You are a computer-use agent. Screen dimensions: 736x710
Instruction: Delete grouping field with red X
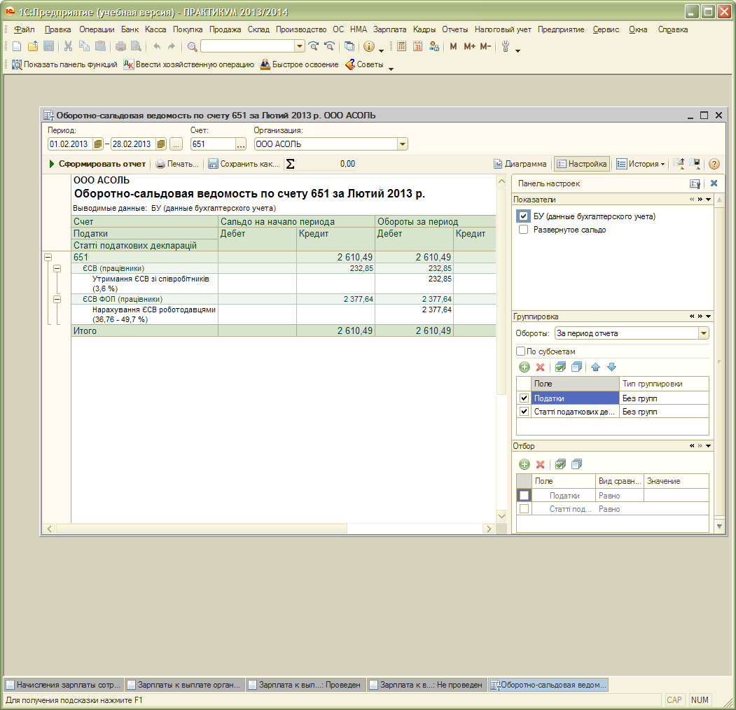(x=540, y=367)
